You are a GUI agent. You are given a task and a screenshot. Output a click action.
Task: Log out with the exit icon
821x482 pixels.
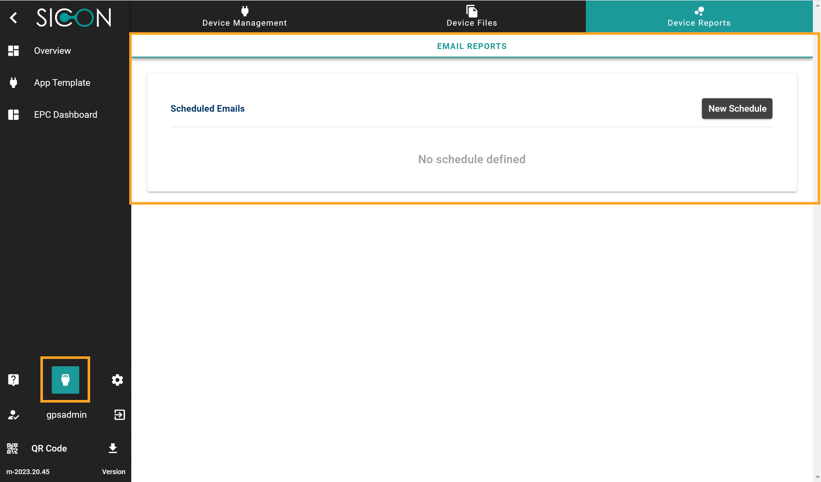pyautogui.click(x=119, y=414)
